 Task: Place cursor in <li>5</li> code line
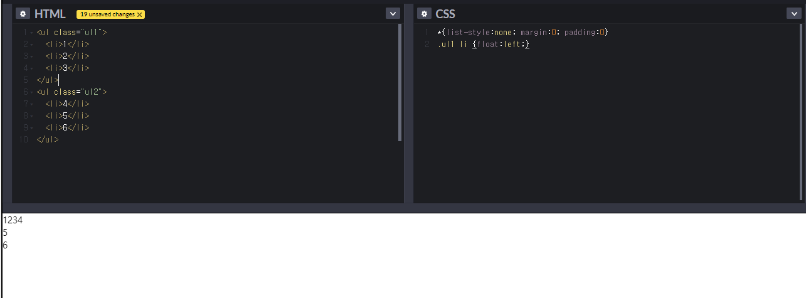coord(68,115)
